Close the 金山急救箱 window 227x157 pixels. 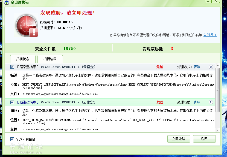pos(216,1)
